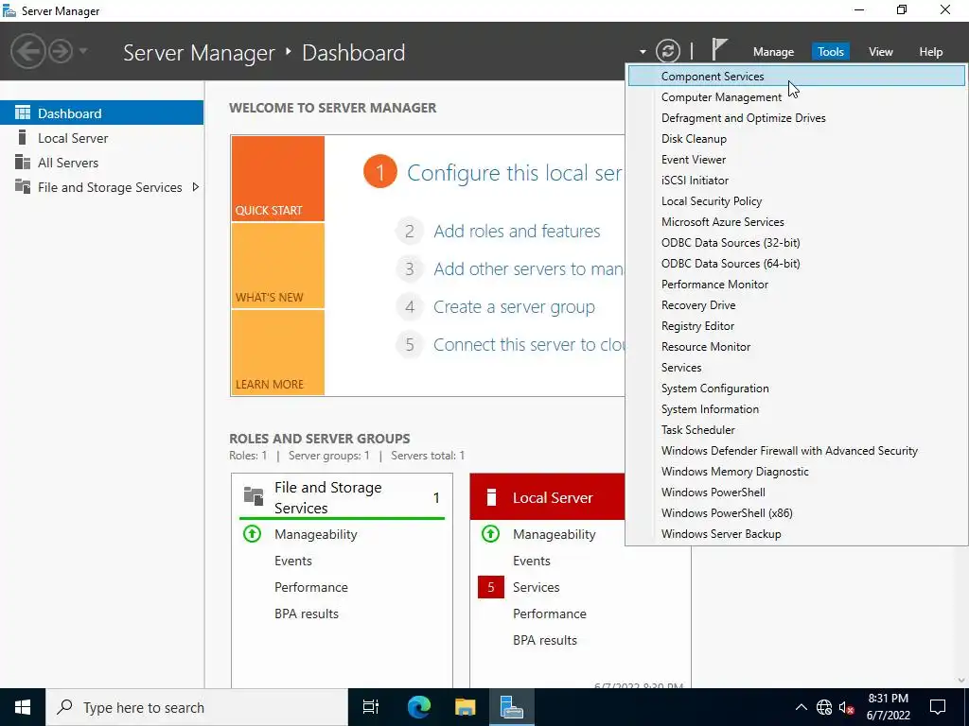This screenshot has height=726, width=969.
Task: Launch Windows PowerShell (x86)
Action: [x=796, y=513]
